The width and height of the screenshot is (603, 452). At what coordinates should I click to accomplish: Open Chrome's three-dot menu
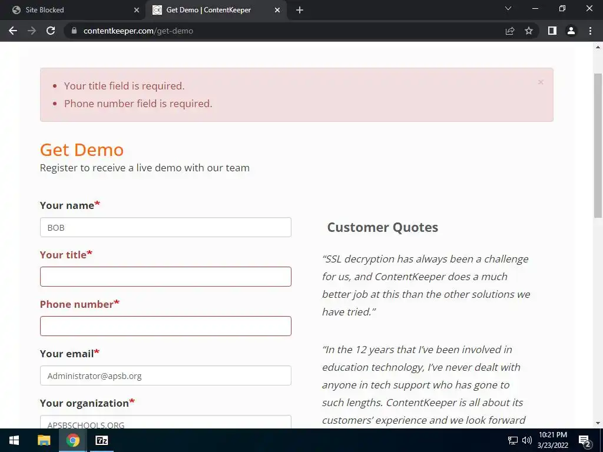pyautogui.click(x=590, y=31)
